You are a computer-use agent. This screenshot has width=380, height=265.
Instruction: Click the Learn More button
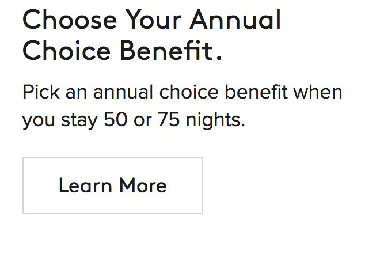[x=113, y=185]
